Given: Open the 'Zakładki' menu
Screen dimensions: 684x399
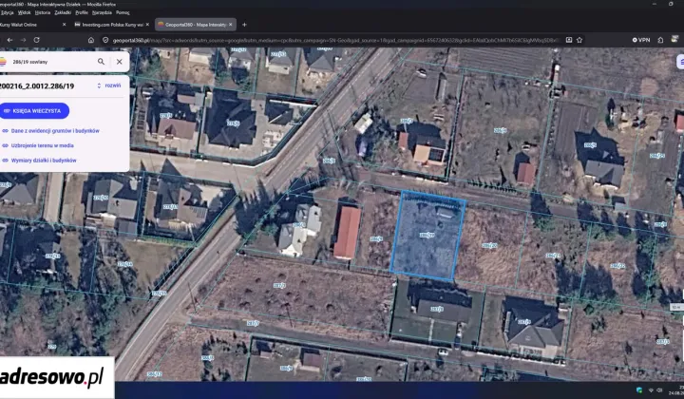Looking at the screenshot, I should point(63,12).
